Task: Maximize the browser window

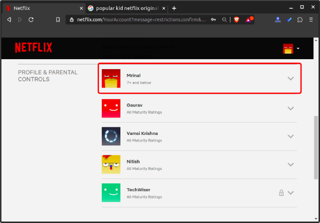Action: 302,7
